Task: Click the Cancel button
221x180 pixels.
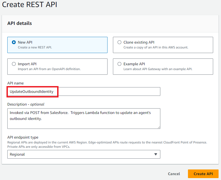Action: click(174, 174)
